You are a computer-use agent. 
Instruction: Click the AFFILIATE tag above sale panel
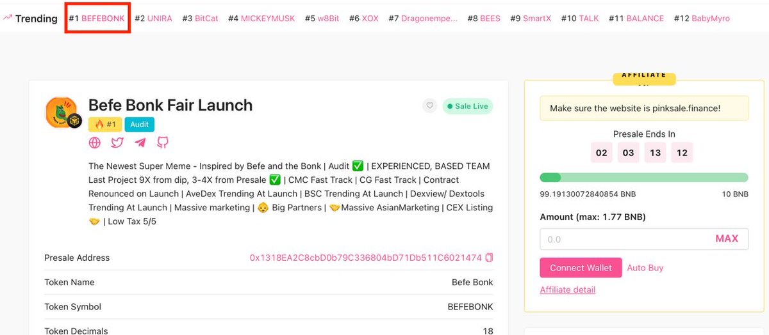644,77
